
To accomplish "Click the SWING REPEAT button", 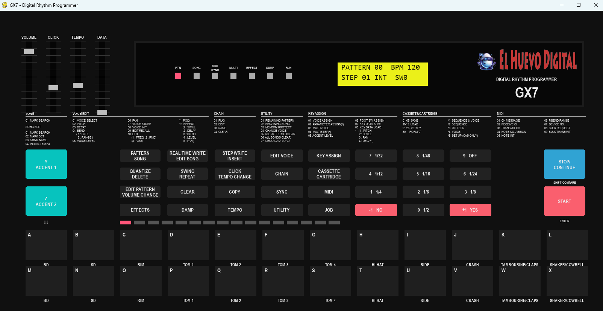I will (188, 174).
